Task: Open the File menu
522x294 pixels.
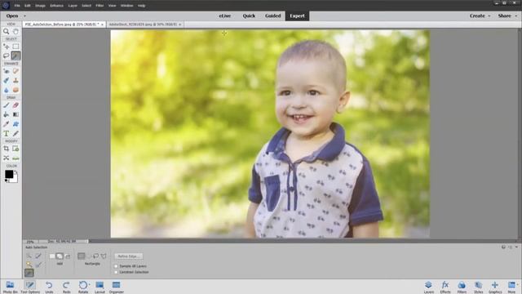Action: [17, 6]
